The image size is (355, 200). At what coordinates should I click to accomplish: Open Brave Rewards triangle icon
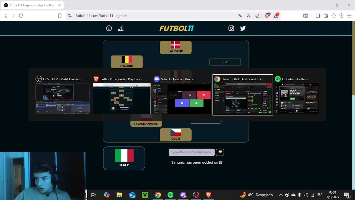coord(276,16)
